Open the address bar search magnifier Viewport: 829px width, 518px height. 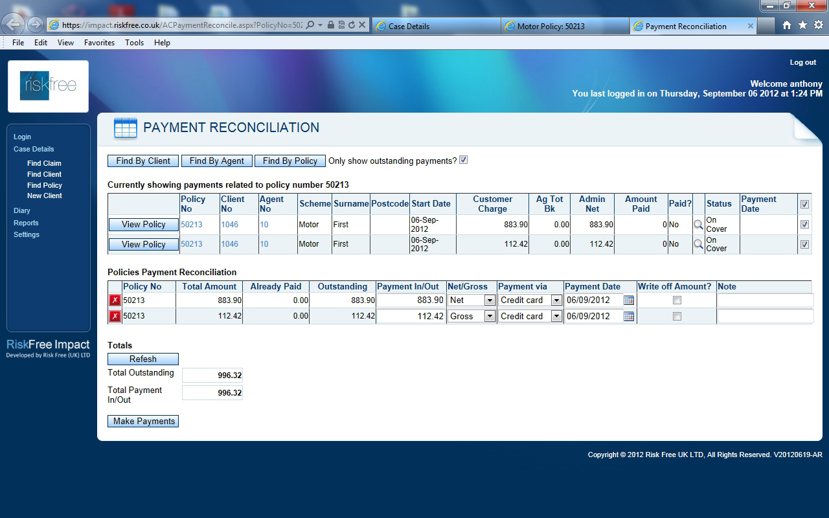point(310,25)
